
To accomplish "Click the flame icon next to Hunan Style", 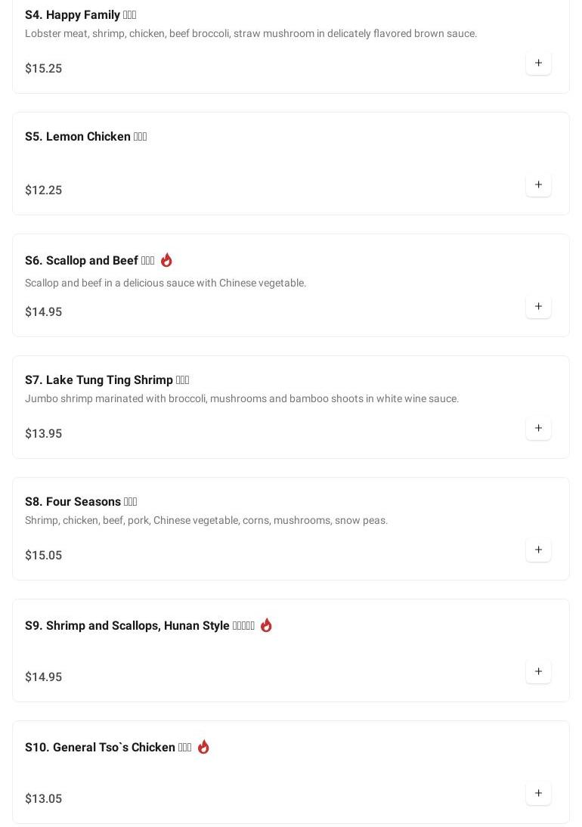I will (x=266, y=625).
